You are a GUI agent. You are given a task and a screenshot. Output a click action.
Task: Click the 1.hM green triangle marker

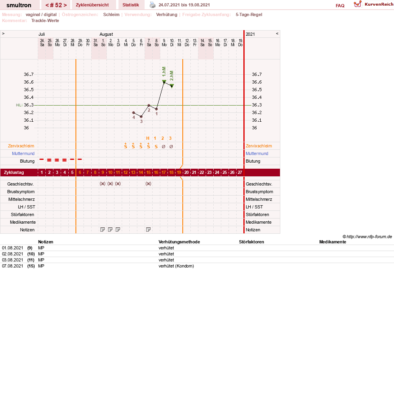pos(164,82)
